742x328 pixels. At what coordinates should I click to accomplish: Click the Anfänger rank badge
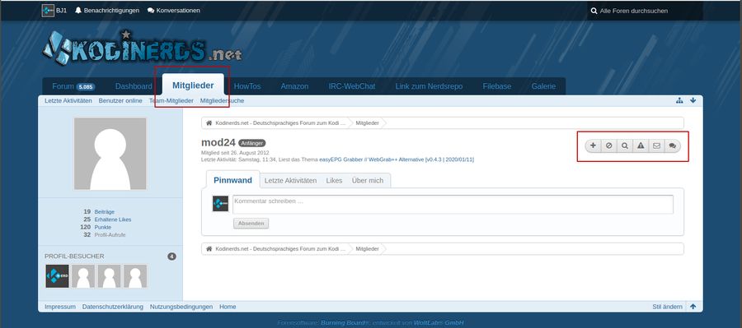tap(251, 143)
